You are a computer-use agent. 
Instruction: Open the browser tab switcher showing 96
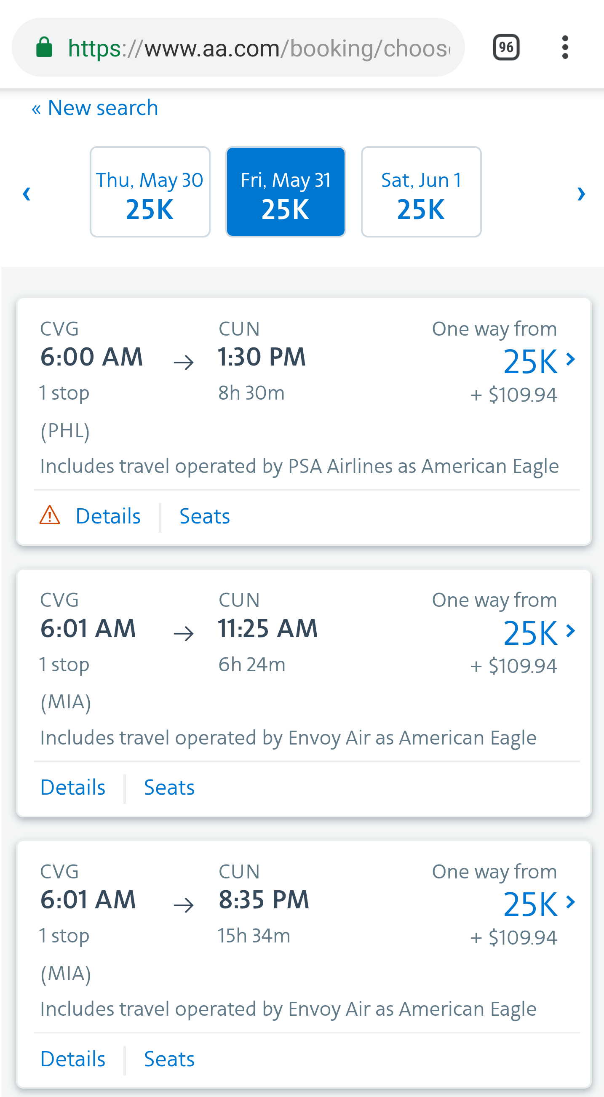click(x=506, y=47)
